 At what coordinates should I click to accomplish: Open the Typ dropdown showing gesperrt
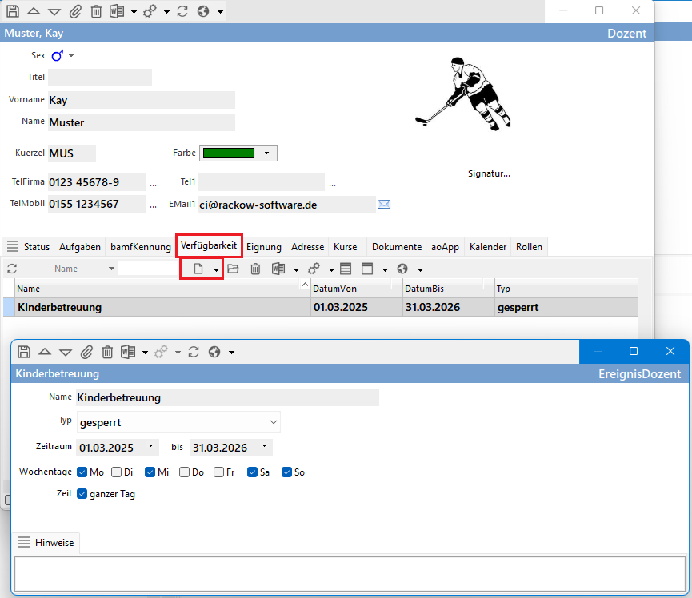(x=274, y=421)
